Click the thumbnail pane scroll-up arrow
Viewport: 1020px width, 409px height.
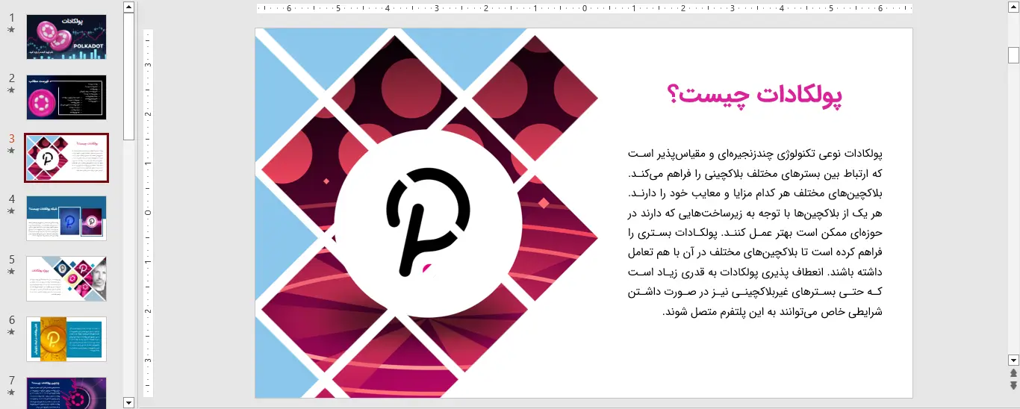[x=128, y=7]
